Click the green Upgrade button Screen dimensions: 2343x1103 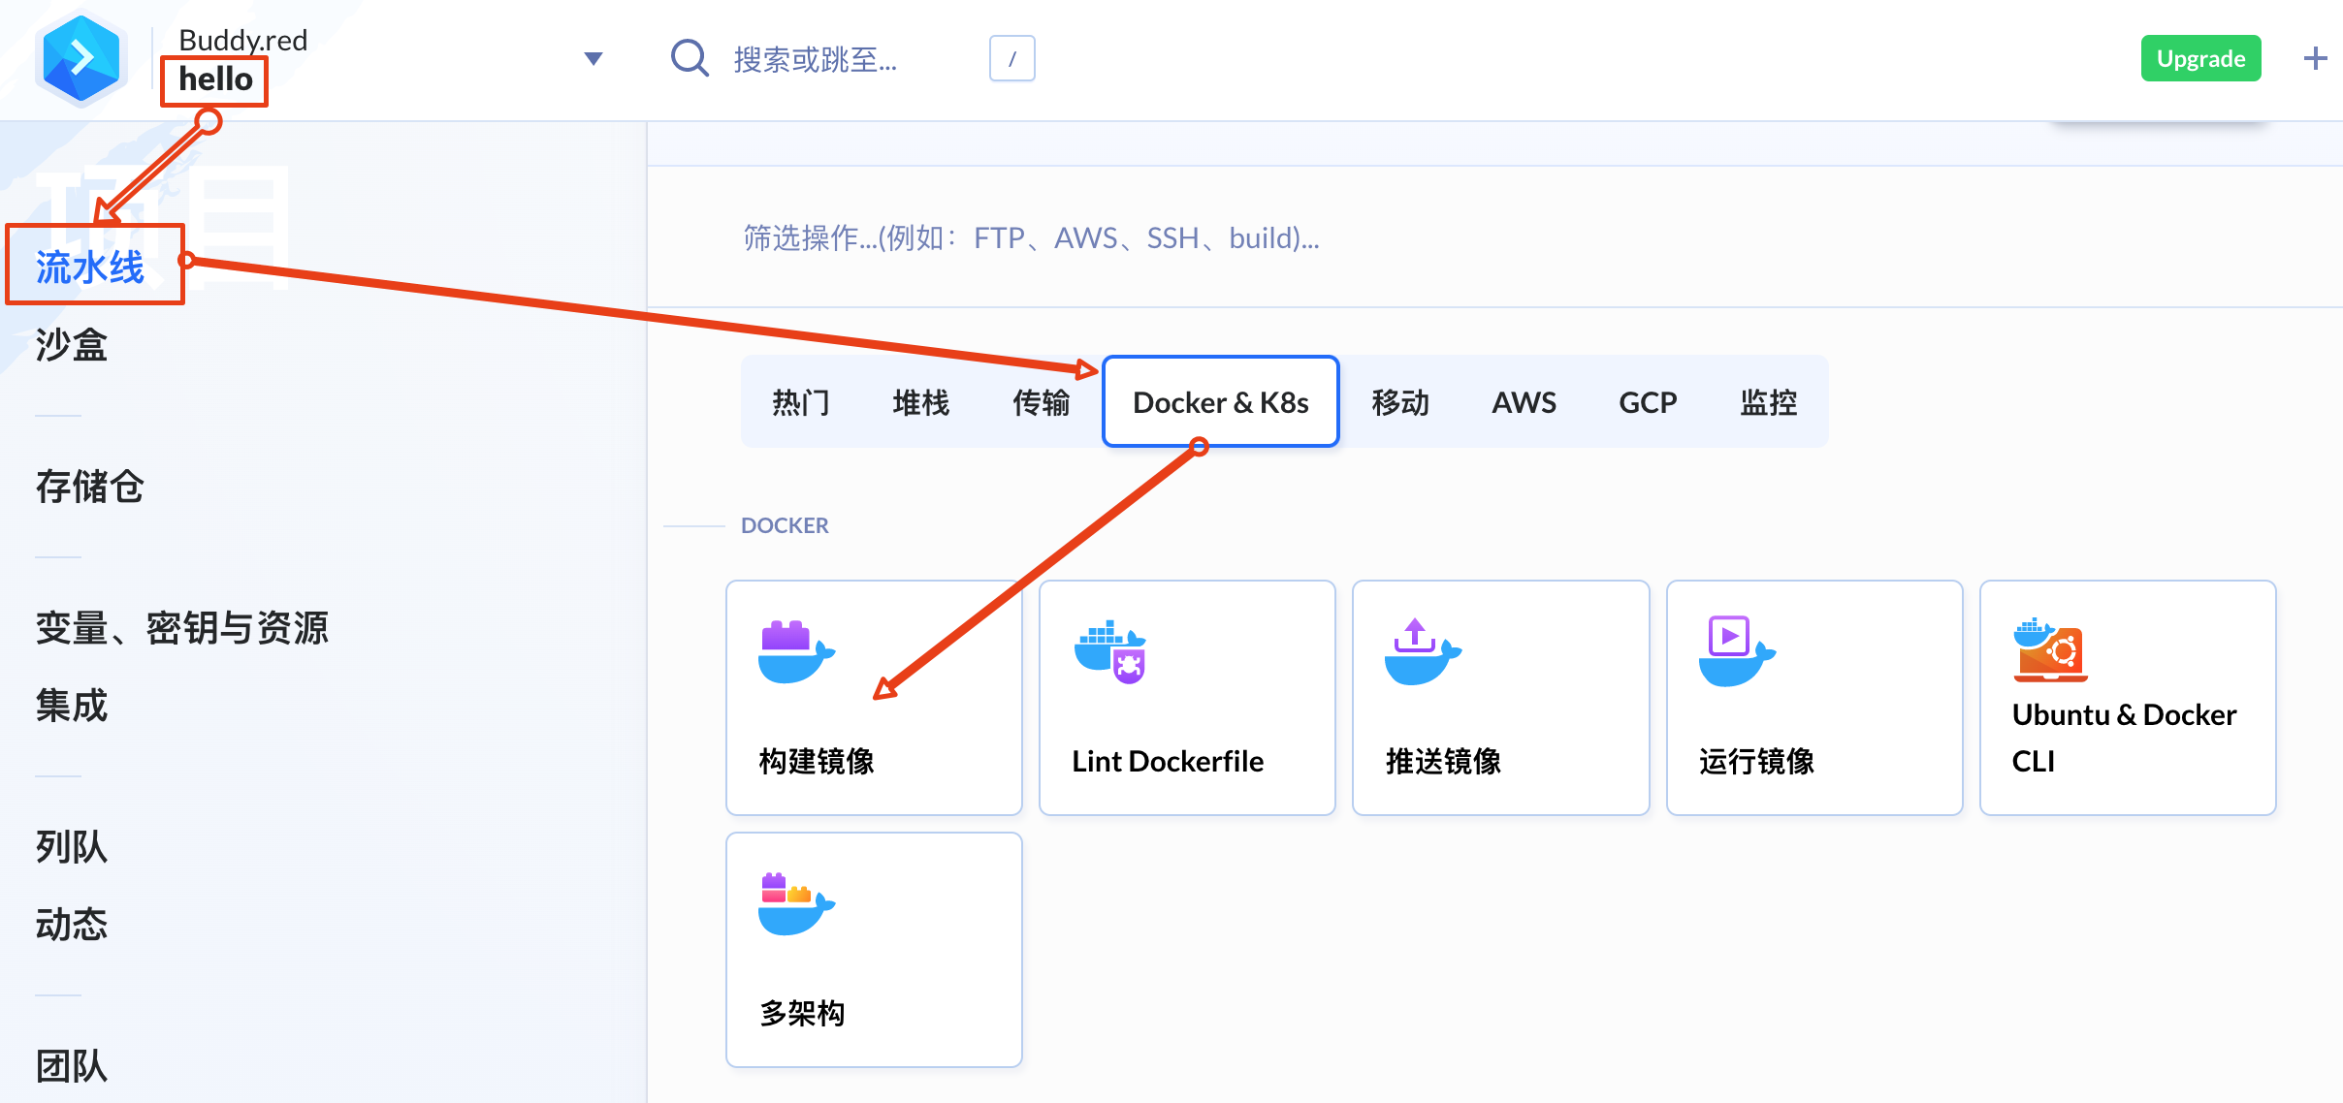[2200, 58]
